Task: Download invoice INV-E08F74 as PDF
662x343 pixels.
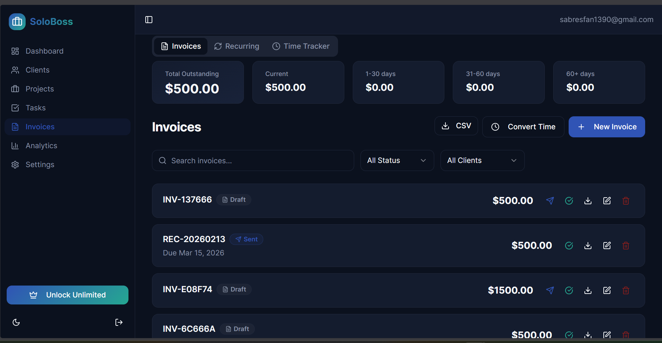Action: 588,290
